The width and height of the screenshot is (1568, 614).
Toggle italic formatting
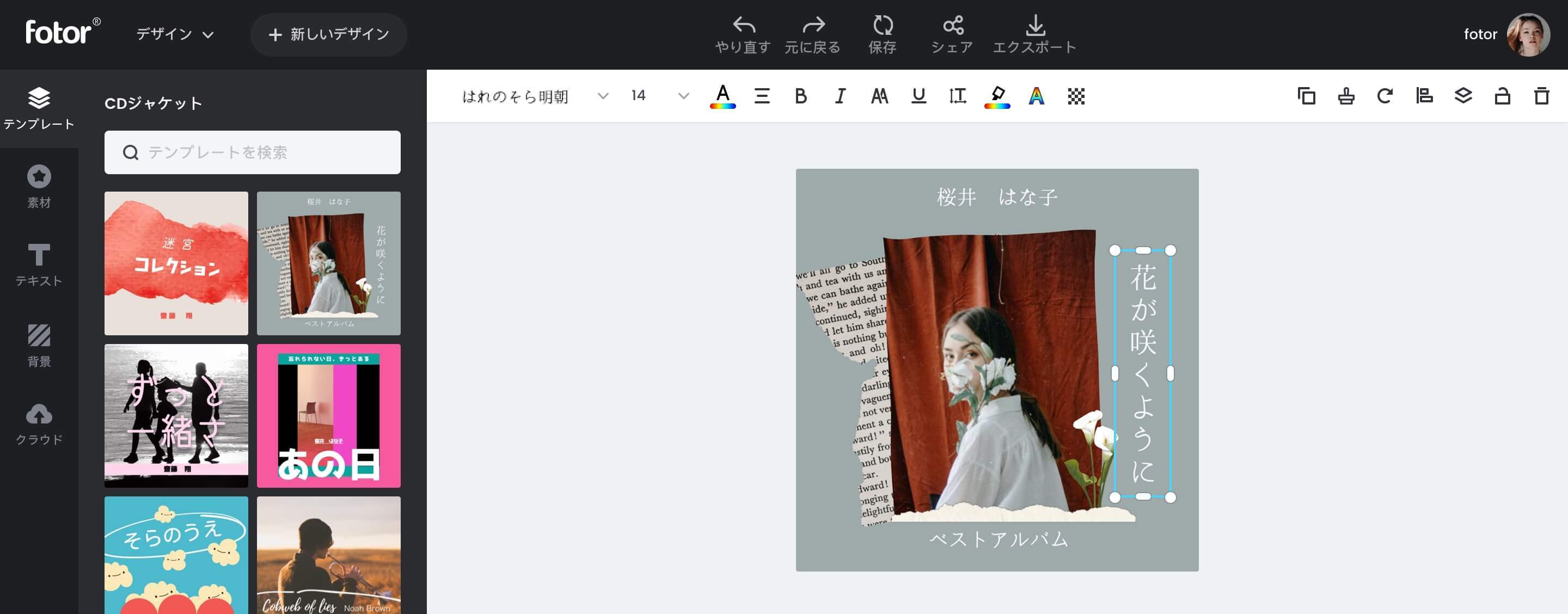click(840, 96)
